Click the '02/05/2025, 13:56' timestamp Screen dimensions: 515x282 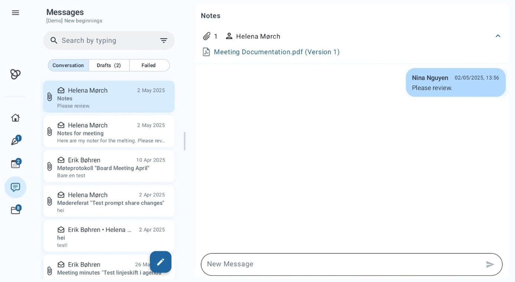click(477, 78)
